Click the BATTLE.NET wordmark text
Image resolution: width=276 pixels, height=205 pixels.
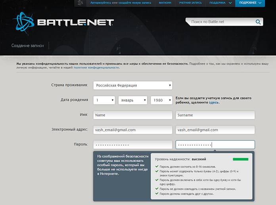tap(75, 23)
